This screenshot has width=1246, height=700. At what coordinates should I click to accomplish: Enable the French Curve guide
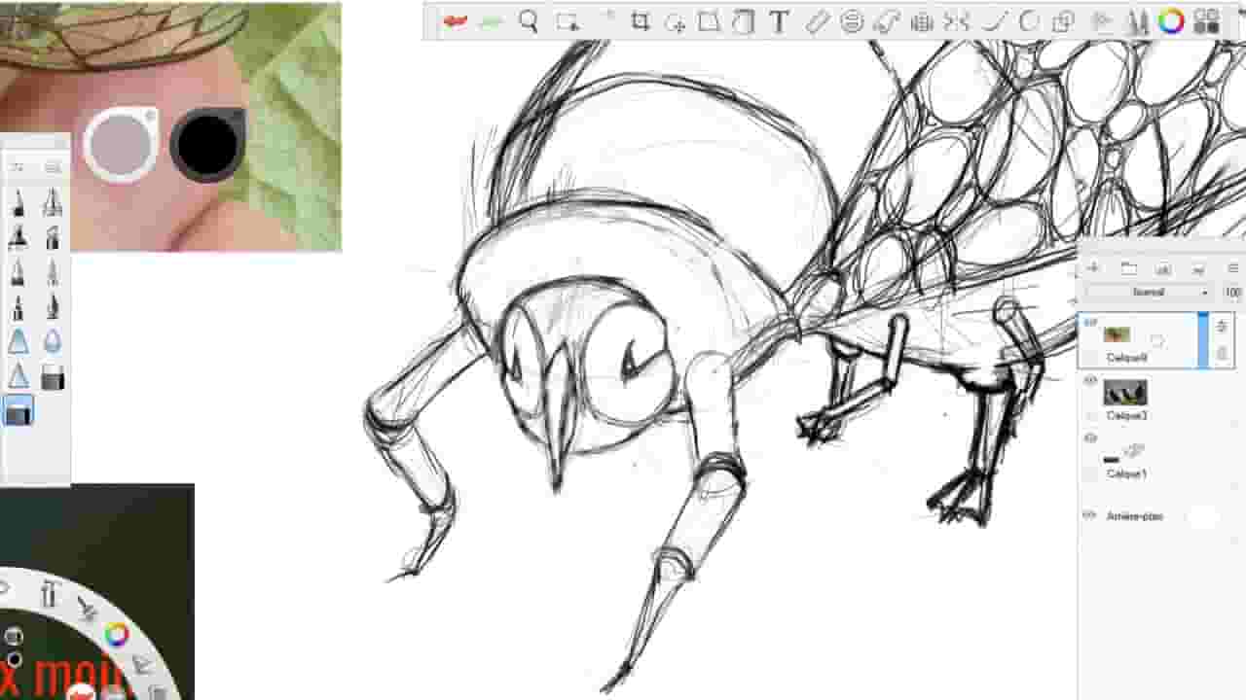[886, 21]
